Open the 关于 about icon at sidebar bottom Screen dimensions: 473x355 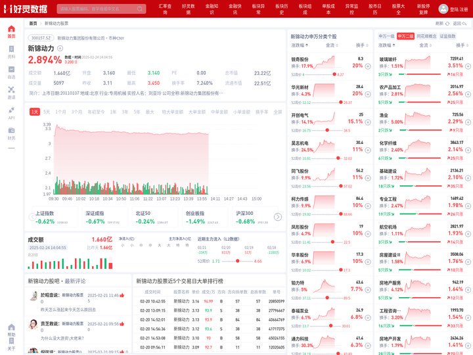[x=11, y=341]
